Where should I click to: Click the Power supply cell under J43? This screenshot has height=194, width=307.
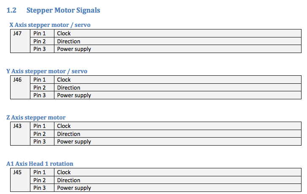(178, 141)
